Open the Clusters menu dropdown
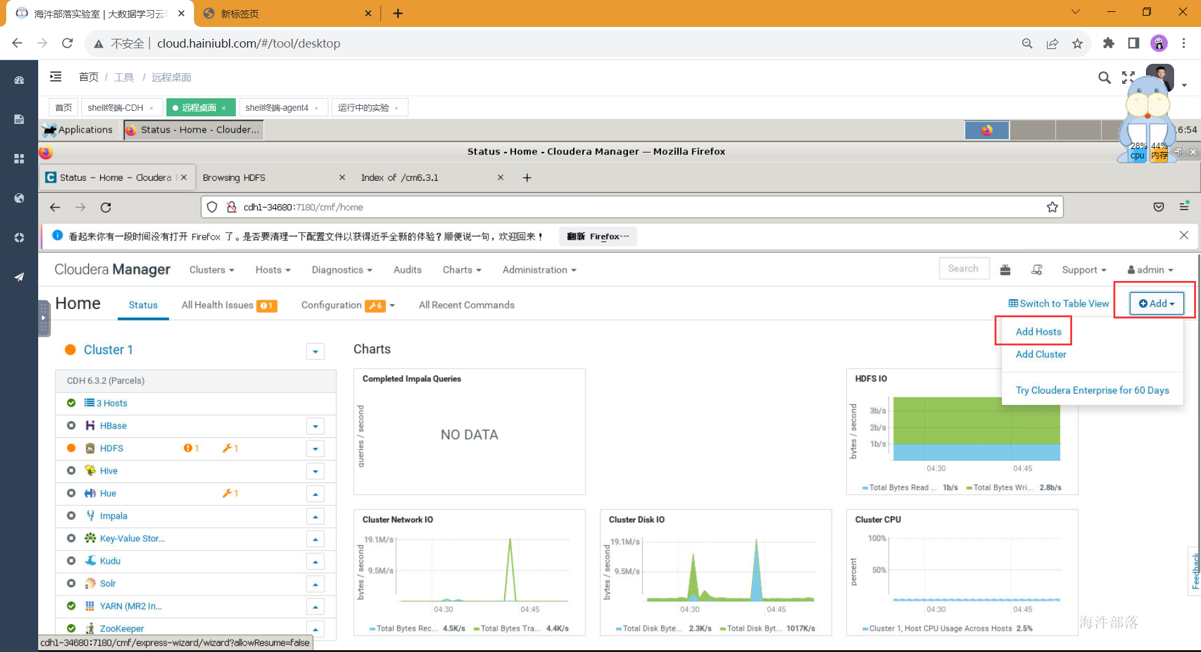 211,270
